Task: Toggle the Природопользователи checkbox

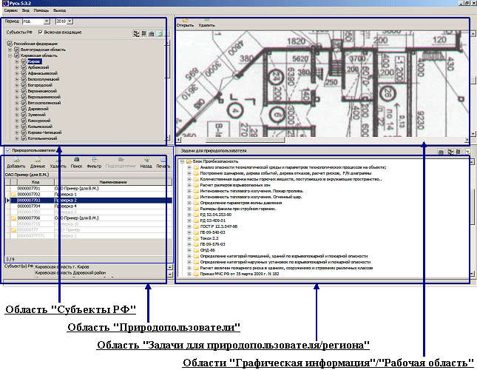Action: coord(7,150)
